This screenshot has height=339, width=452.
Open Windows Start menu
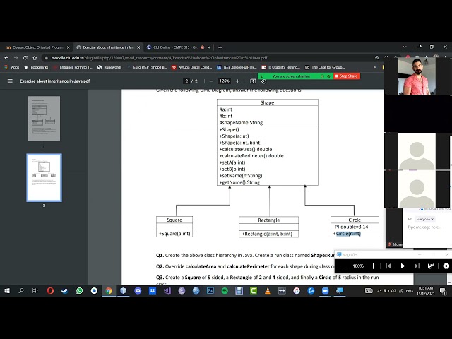tap(7, 291)
